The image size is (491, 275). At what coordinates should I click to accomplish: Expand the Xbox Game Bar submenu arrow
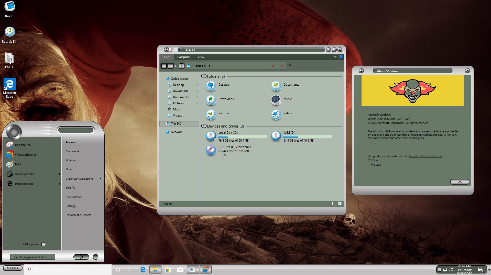point(60,174)
